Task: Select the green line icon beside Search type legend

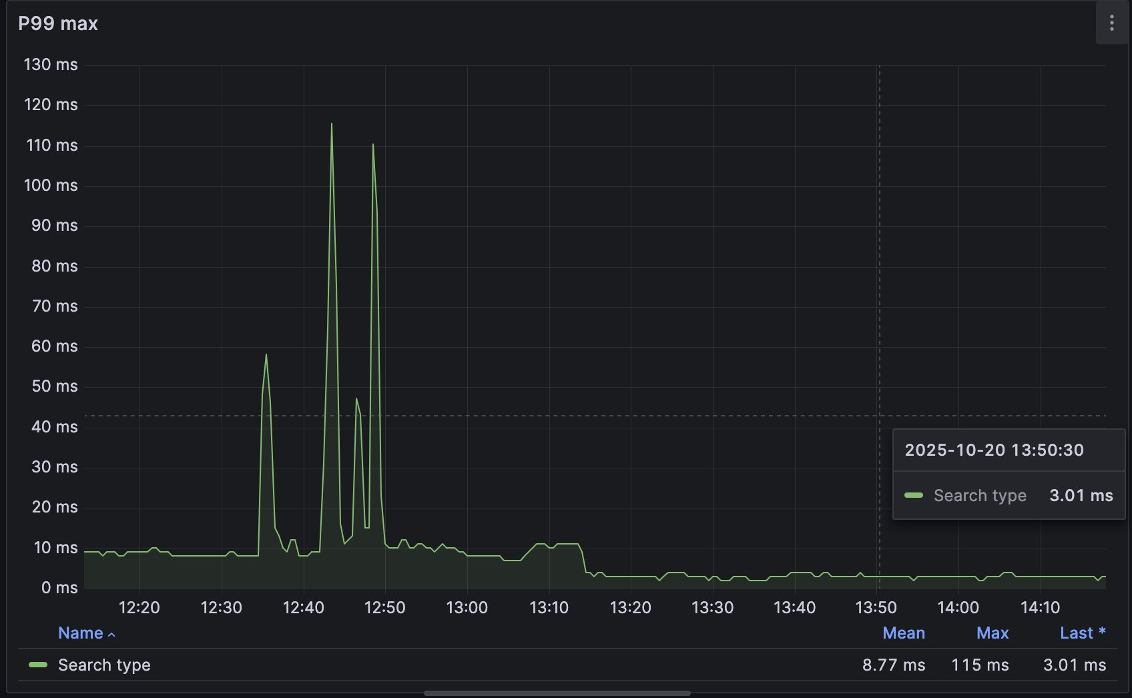Action: point(38,665)
